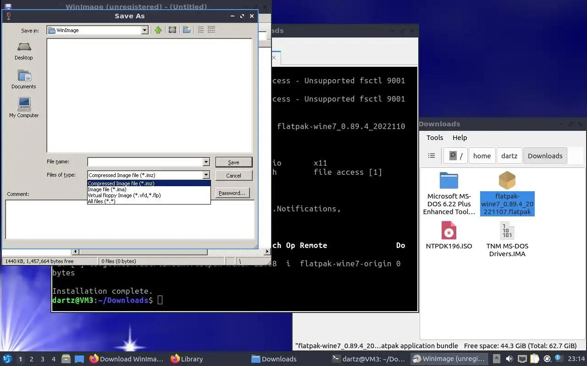Switch Save As file view to details mode

(211, 30)
